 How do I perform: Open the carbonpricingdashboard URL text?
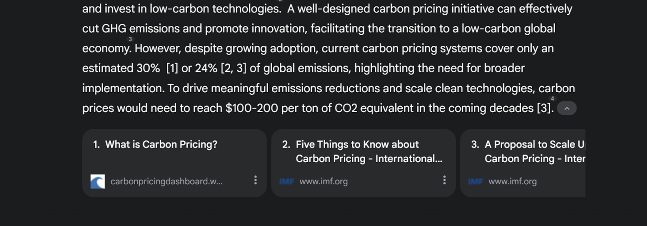(x=166, y=181)
